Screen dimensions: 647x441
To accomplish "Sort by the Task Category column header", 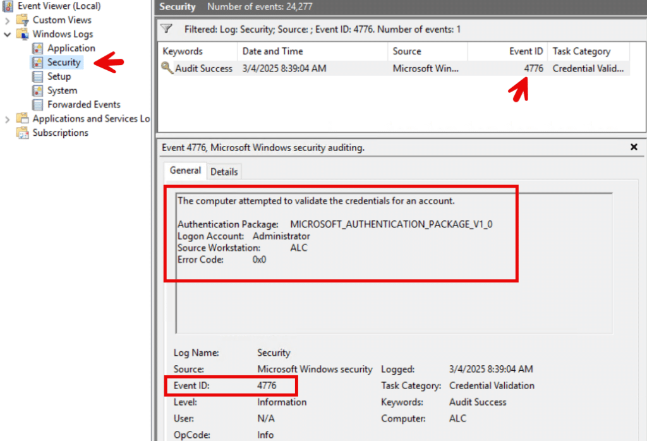I will click(x=588, y=51).
